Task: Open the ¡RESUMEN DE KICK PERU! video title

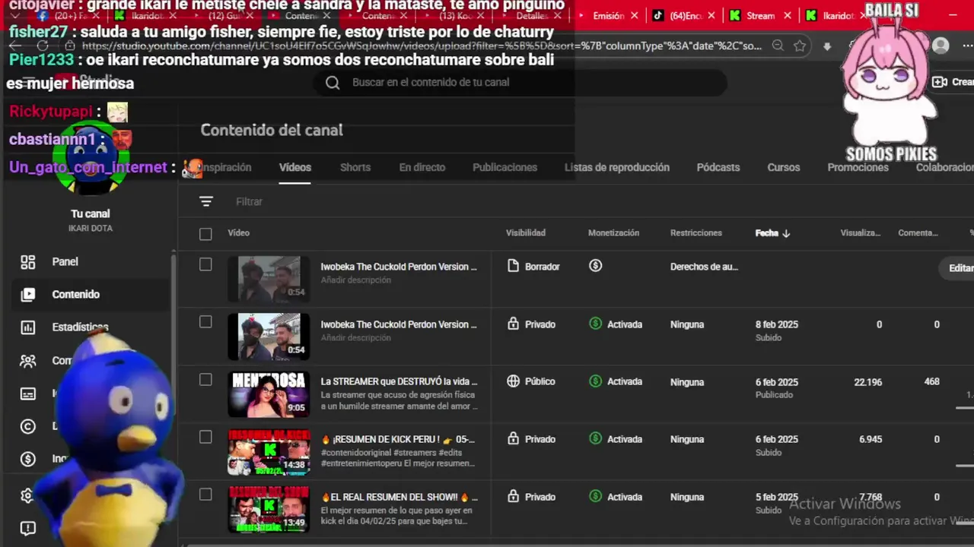Action: point(399,439)
